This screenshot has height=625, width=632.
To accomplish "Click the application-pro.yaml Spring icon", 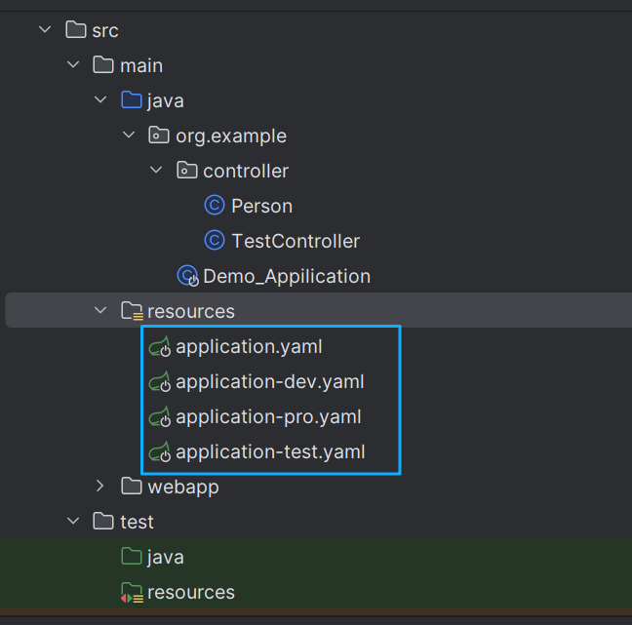I will 160,416.
